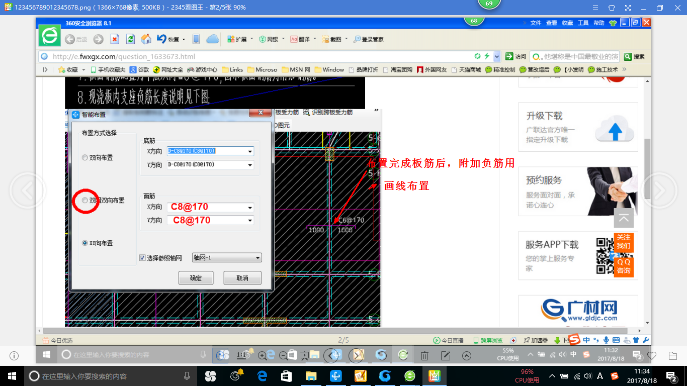Open the 帮助 menu in 360 browser

[598, 23]
